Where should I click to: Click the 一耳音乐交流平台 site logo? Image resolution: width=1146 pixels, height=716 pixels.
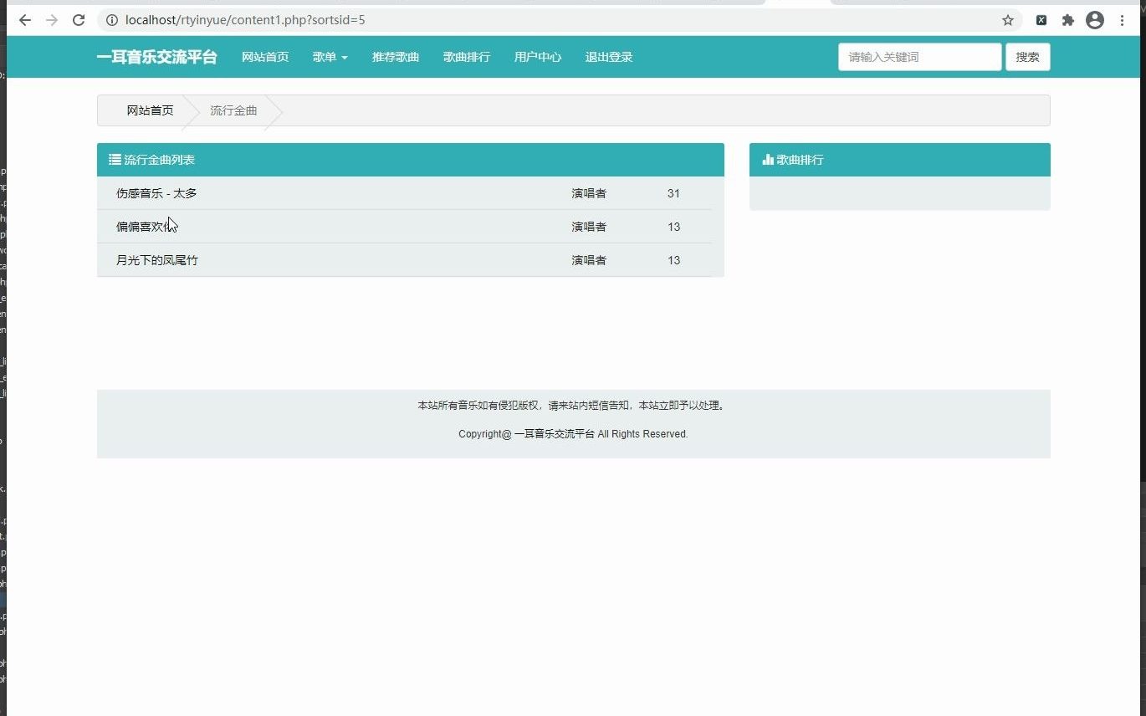click(x=156, y=57)
